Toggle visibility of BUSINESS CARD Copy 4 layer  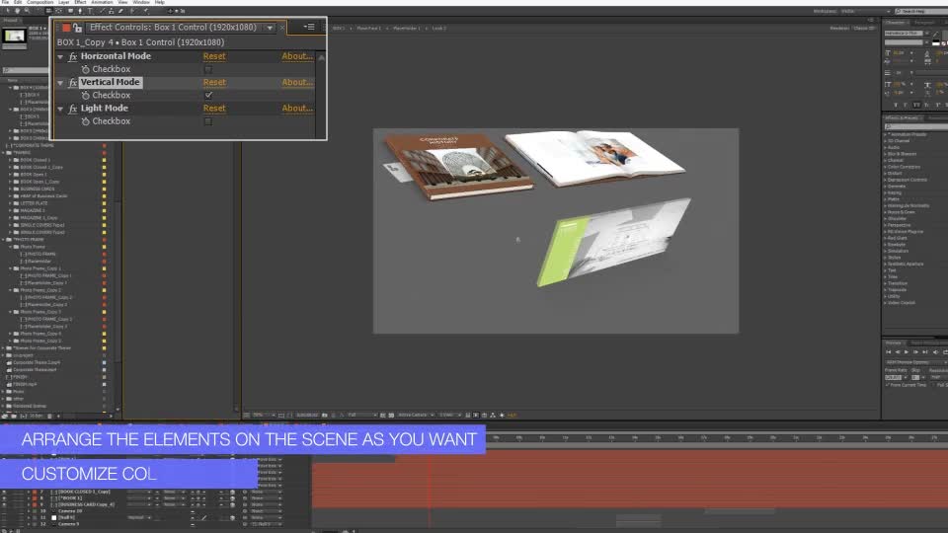point(4,504)
